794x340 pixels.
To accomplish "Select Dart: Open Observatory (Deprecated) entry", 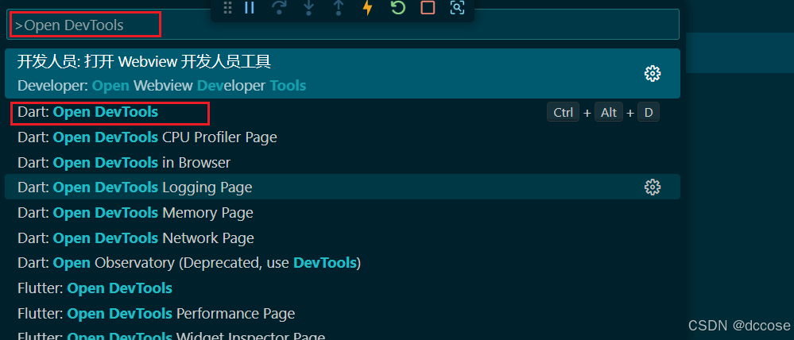I will click(343, 263).
